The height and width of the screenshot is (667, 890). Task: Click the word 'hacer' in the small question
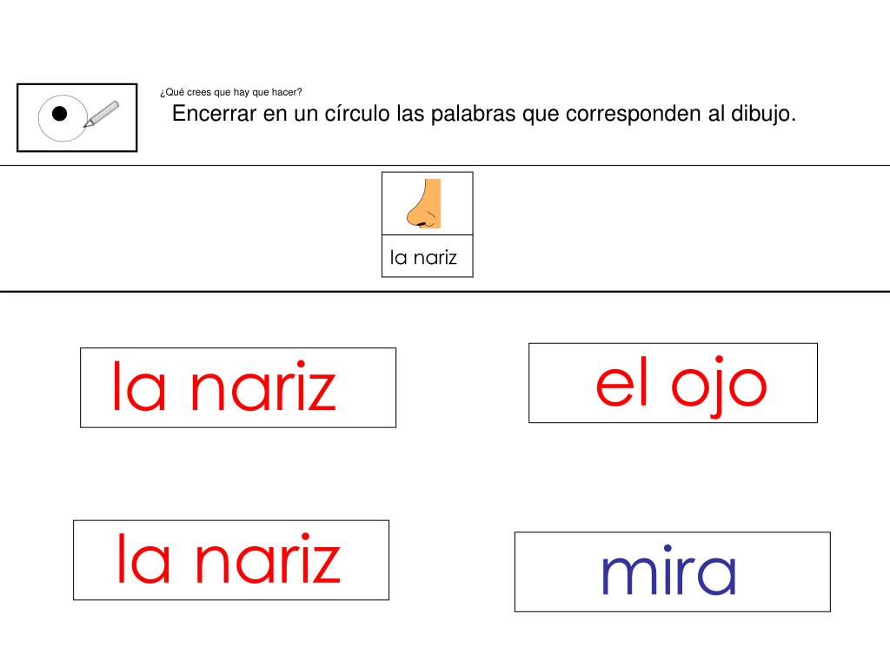286,92
